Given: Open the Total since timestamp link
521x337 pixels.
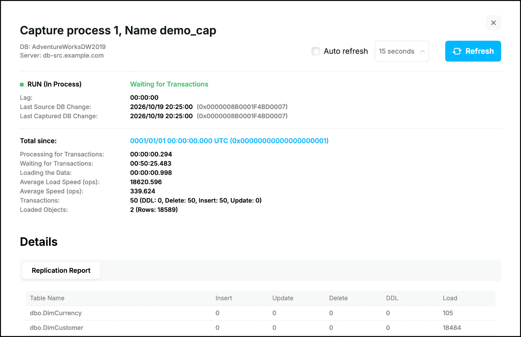Looking at the screenshot, I should (x=229, y=141).
